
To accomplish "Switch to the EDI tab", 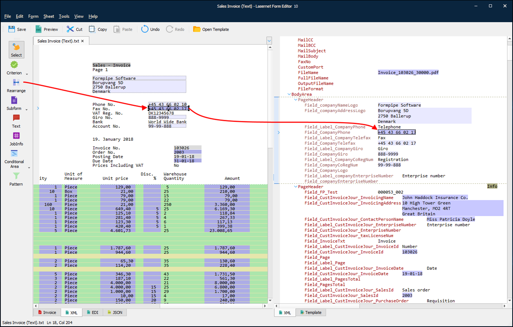I will coord(92,312).
